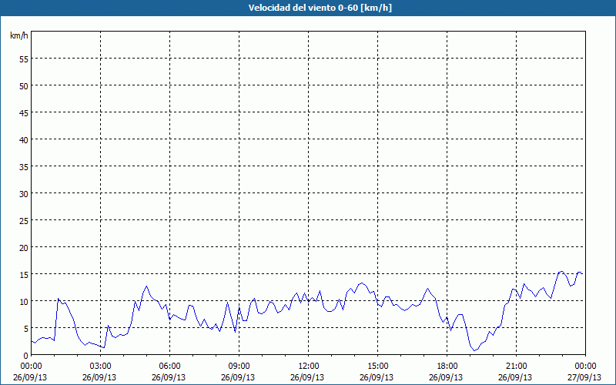The width and height of the screenshot is (616, 385).
Task: Click the 06:00 time label
Action: point(169,367)
